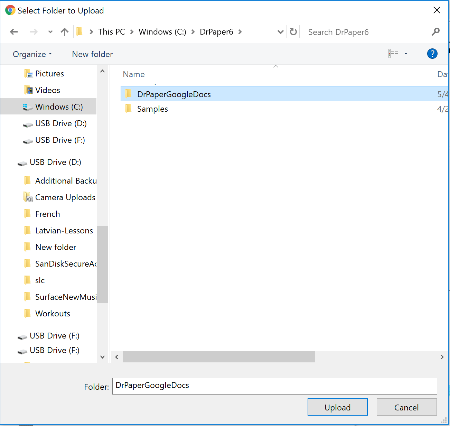Click the horizontal scrollbar right arrow
This screenshot has width=450, height=426.
tap(442, 357)
